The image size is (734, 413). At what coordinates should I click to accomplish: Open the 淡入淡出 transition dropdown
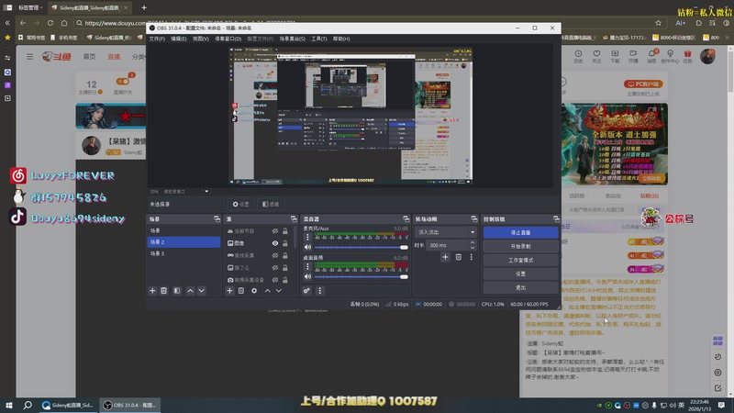445,232
